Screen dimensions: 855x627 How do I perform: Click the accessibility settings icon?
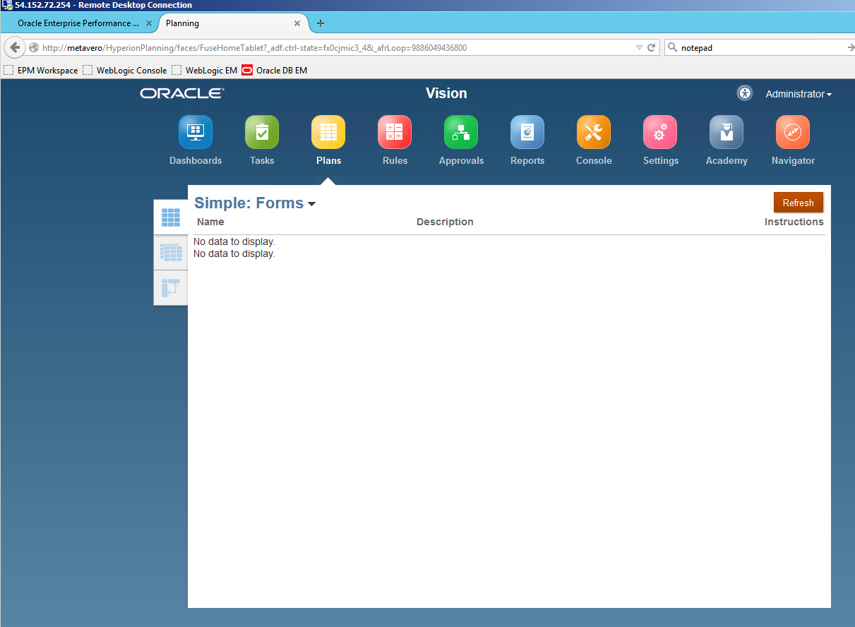(x=745, y=93)
